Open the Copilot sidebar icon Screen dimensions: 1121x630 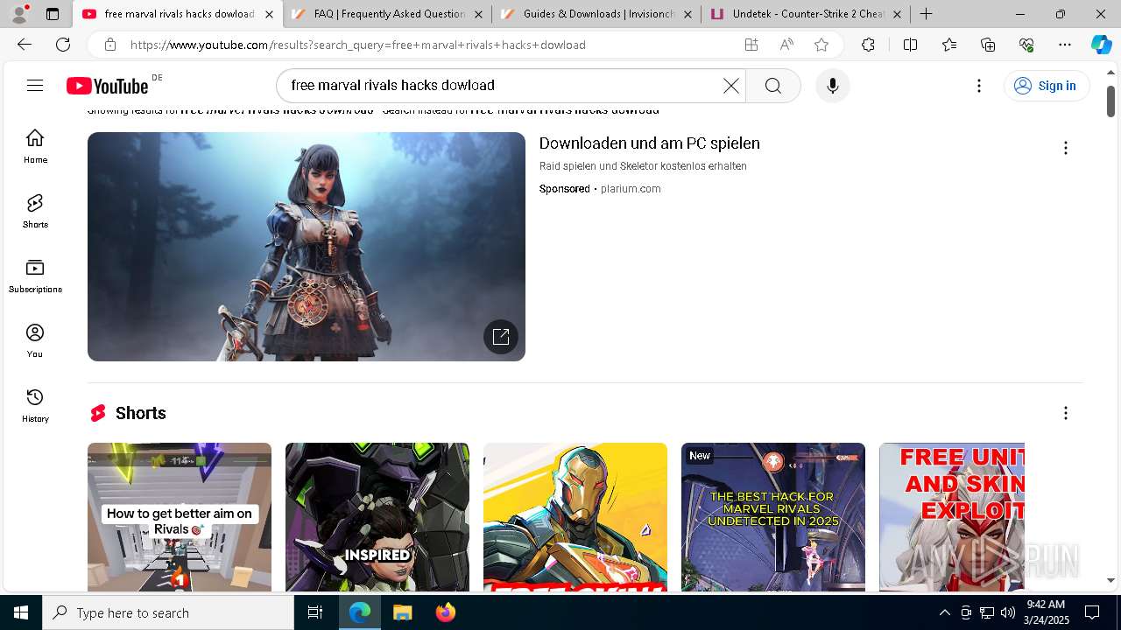click(x=1101, y=45)
